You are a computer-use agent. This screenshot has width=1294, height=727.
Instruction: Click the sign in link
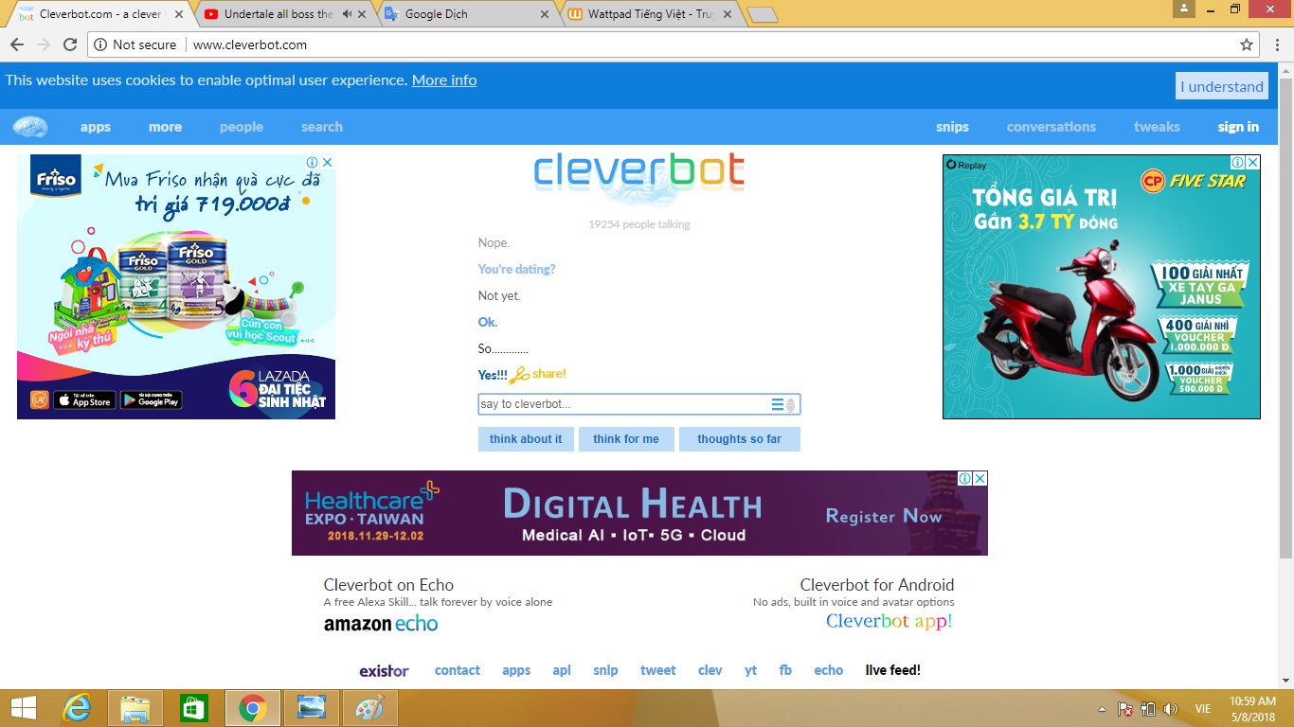click(1238, 127)
